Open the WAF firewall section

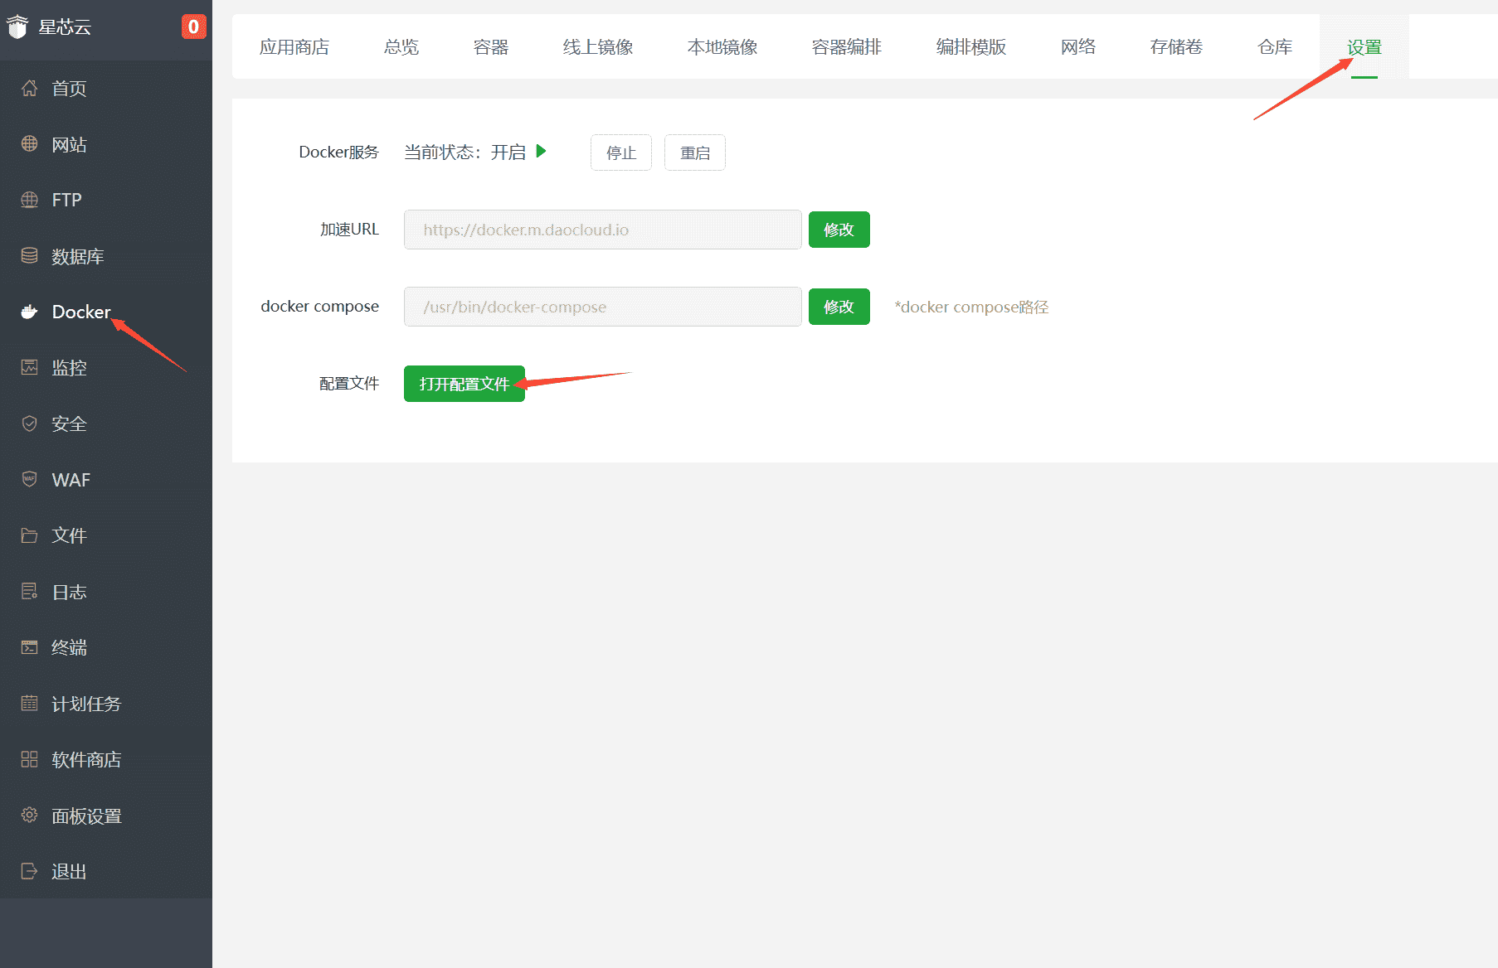pyautogui.click(x=71, y=479)
